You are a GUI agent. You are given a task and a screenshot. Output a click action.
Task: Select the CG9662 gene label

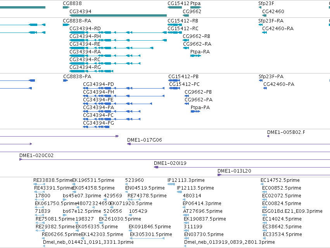pyautogui.click(x=192, y=12)
